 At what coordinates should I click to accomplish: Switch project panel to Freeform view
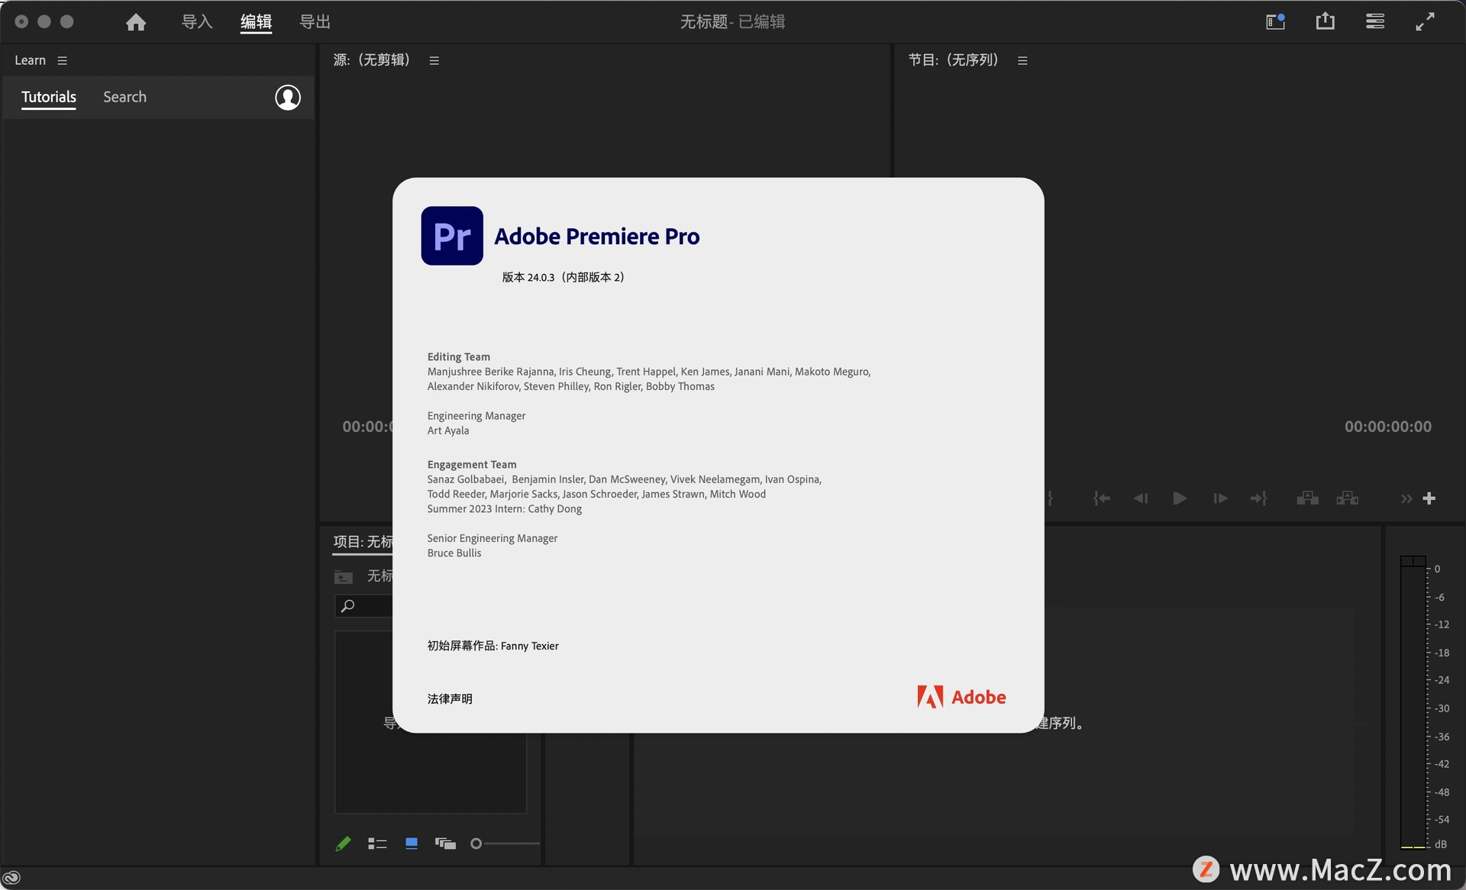445,843
